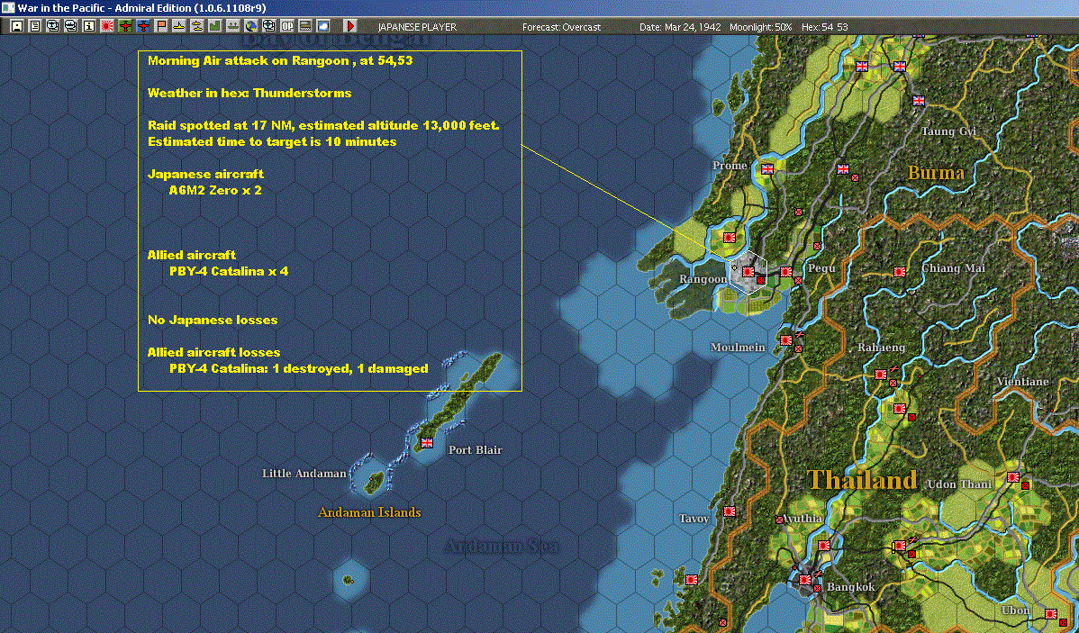1079x633 pixels.
Task: Click the Bangkok city label
Action: click(x=850, y=587)
